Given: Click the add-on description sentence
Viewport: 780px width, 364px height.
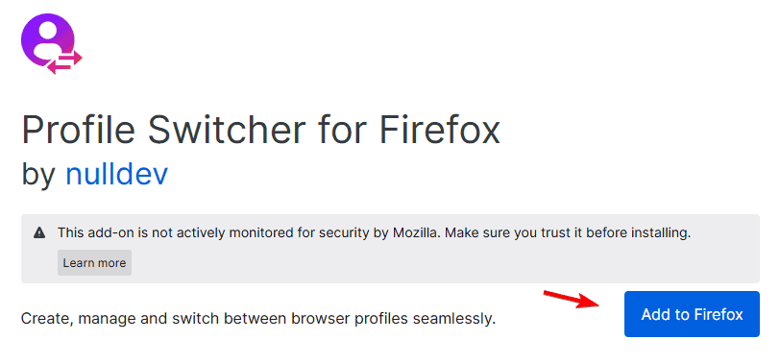Looking at the screenshot, I should pyautogui.click(x=258, y=318).
